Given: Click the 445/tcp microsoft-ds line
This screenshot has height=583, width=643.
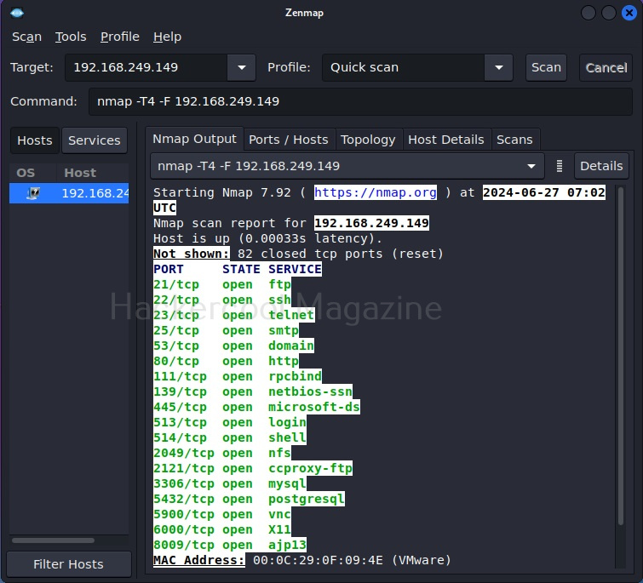Looking at the screenshot, I should tap(256, 407).
